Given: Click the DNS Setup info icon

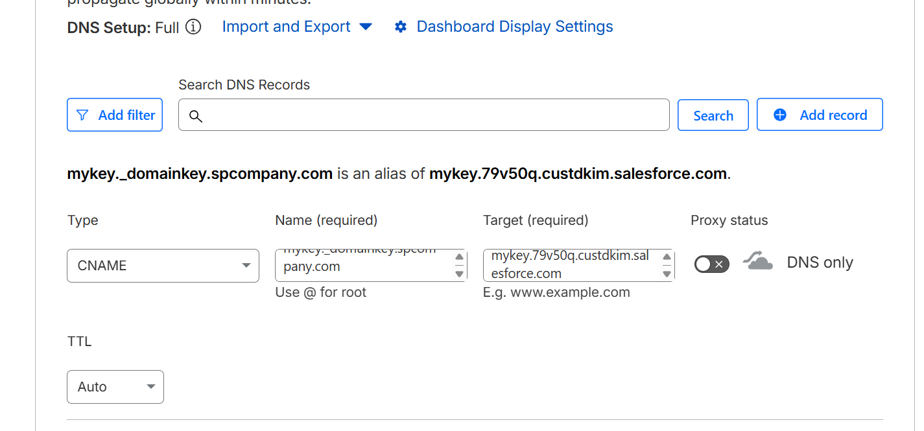Looking at the screenshot, I should pos(193,27).
